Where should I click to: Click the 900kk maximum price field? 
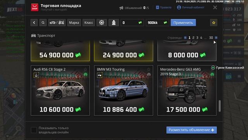(157, 23)
